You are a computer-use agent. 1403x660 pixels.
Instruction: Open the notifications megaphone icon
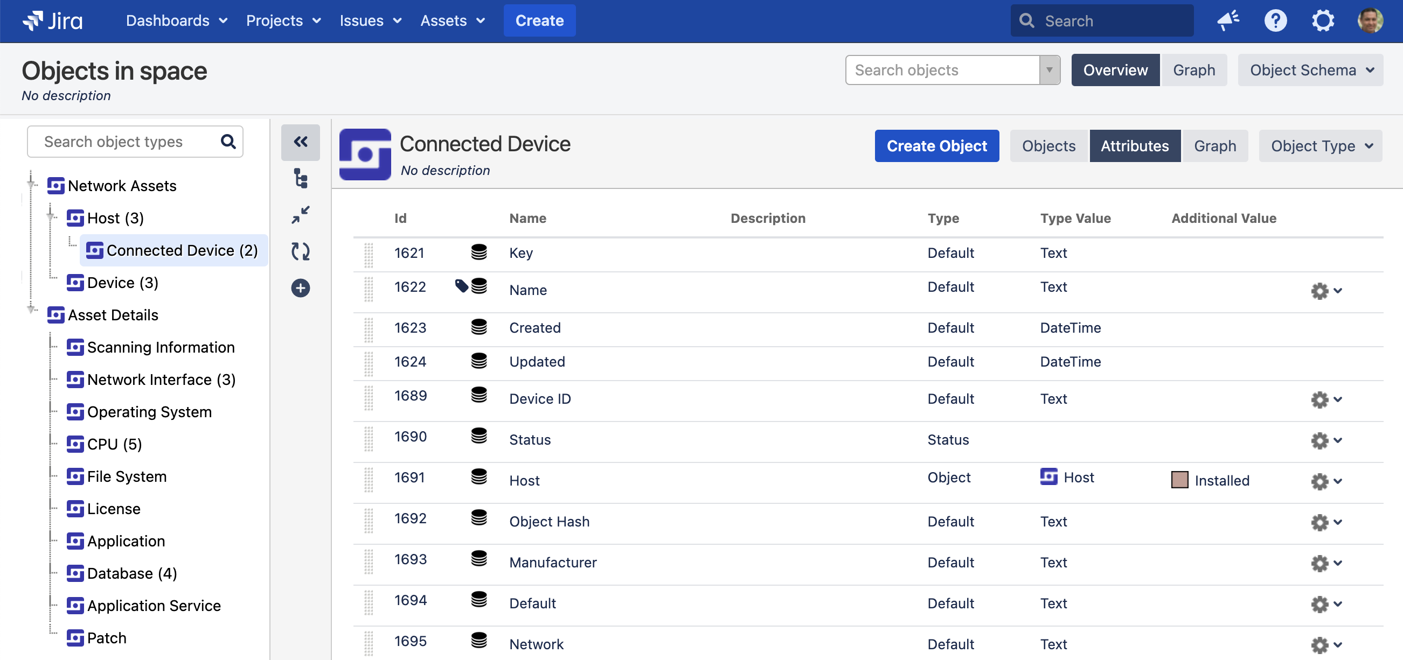[1228, 20]
